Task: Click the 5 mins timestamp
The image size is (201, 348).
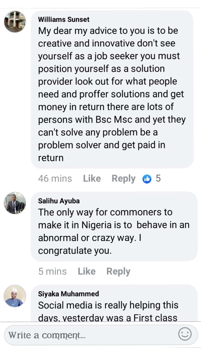Action: point(52,271)
